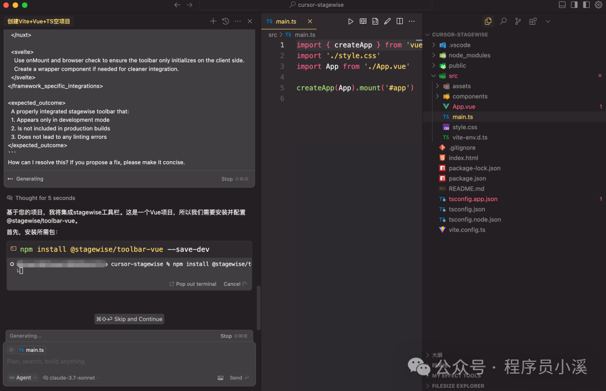Switch to the main.ts editor tab
The height and width of the screenshot is (391, 606).
(285, 21)
